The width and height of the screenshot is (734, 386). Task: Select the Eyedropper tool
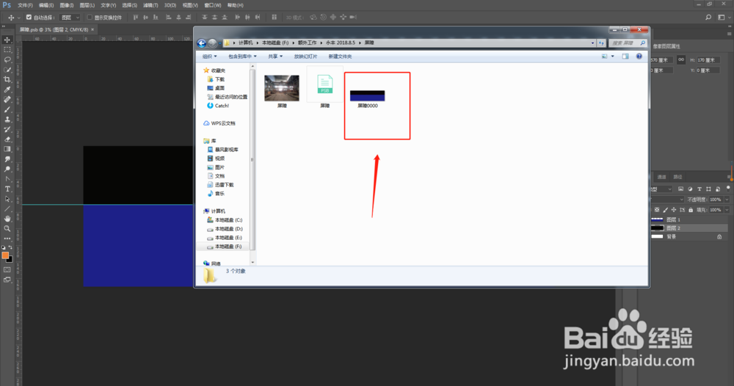point(7,90)
